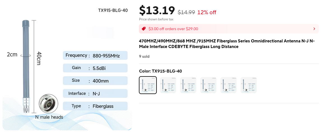
Task: Click the Frequency 880-955MHz spec row
Action: 95,55
